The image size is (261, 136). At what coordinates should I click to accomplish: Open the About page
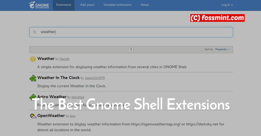[x=145, y=5]
